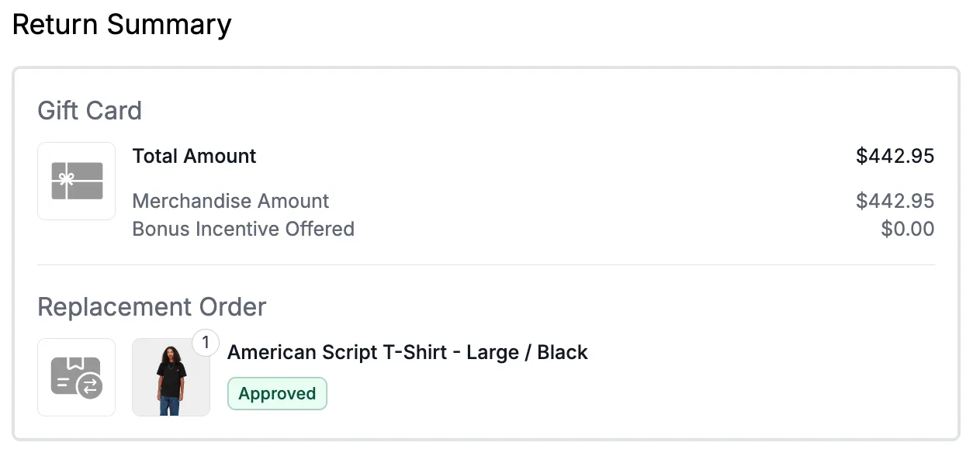Click the divider between Gift Card and Replacement Order
Viewport: 973px width, 456px height.
click(x=486, y=264)
